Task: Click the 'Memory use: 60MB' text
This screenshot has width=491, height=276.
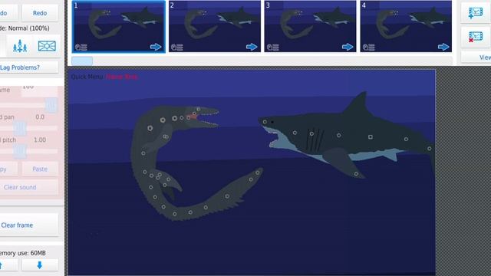Action: [22, 253]
